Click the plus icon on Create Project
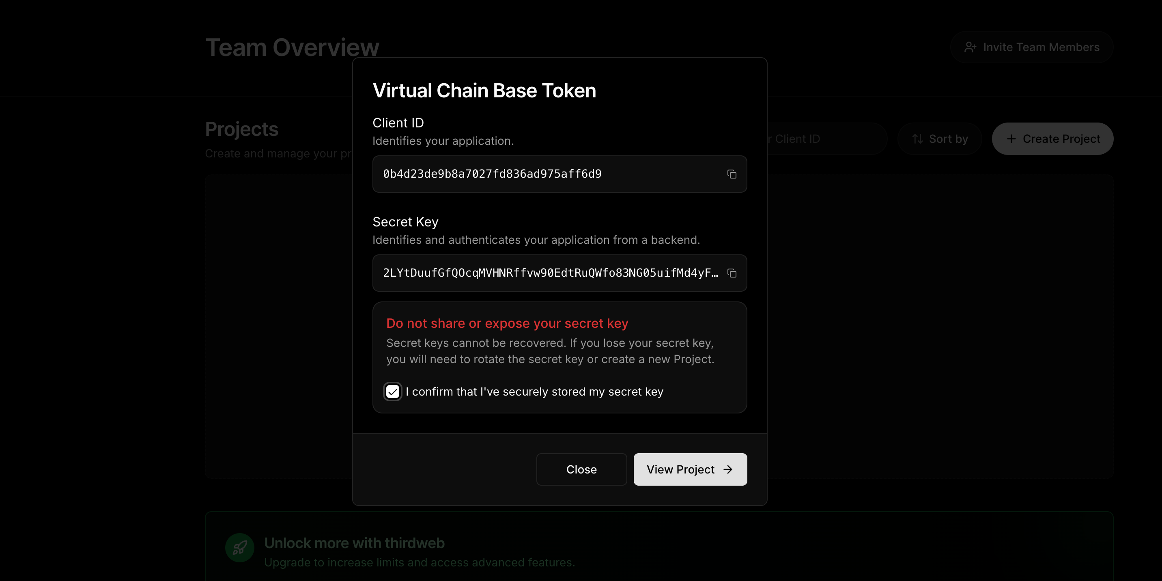1162x581 pixels. click(1012, 138)
